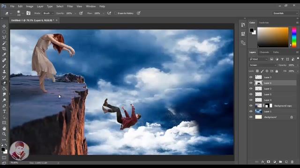Select the Pen tool
Viewport: 300px width, 168px height.
tap(4, 106)
